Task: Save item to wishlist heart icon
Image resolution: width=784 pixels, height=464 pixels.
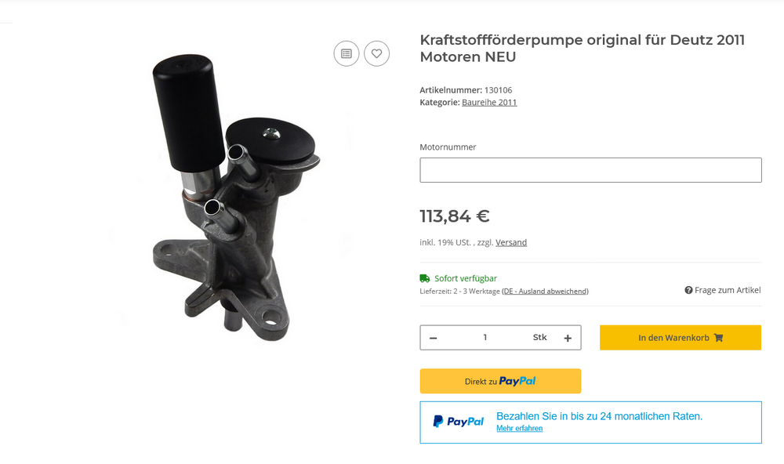Action: (376, 53)
